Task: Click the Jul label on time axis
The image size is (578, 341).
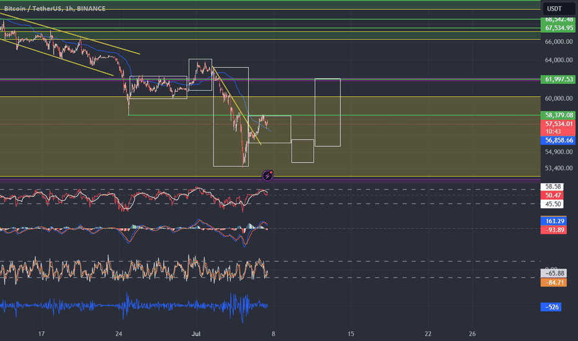Action: [196, 334]
